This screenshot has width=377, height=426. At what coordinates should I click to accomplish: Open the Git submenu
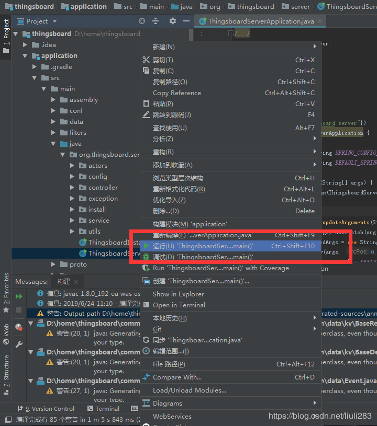(230, 329)
